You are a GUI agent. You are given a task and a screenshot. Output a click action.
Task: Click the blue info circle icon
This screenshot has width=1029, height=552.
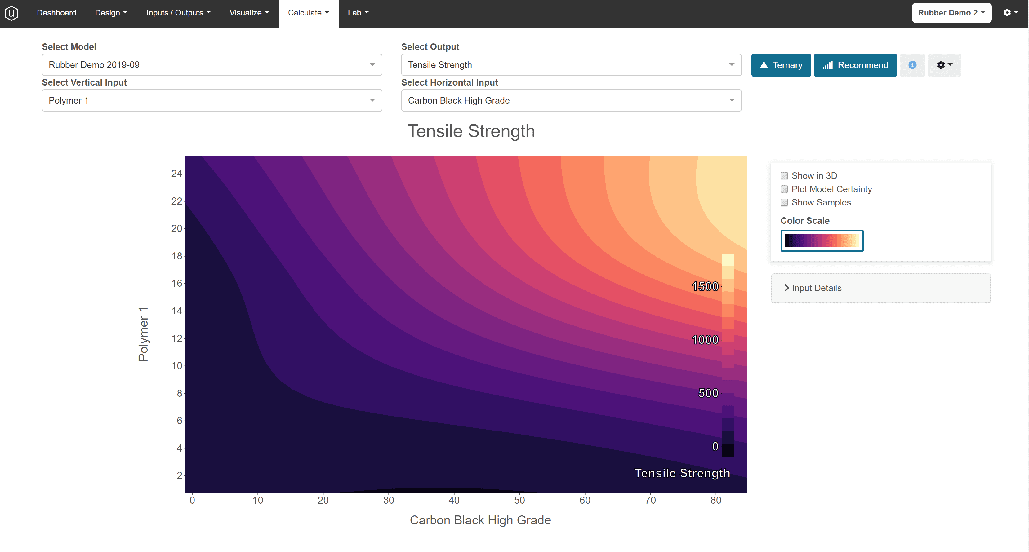[x=912, y=65]
